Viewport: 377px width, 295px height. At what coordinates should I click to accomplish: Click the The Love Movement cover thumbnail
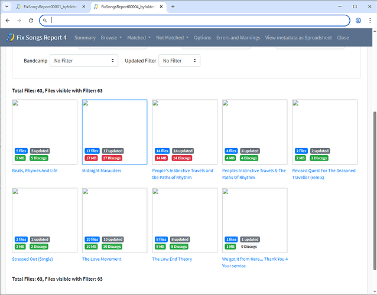point(115,220)
